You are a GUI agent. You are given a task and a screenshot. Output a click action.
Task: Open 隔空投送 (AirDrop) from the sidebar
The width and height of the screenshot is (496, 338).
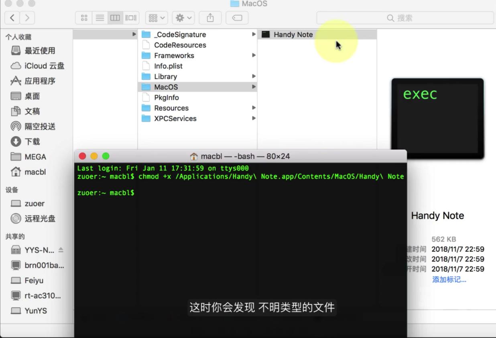pyautogui.click(x=40, y=126)
